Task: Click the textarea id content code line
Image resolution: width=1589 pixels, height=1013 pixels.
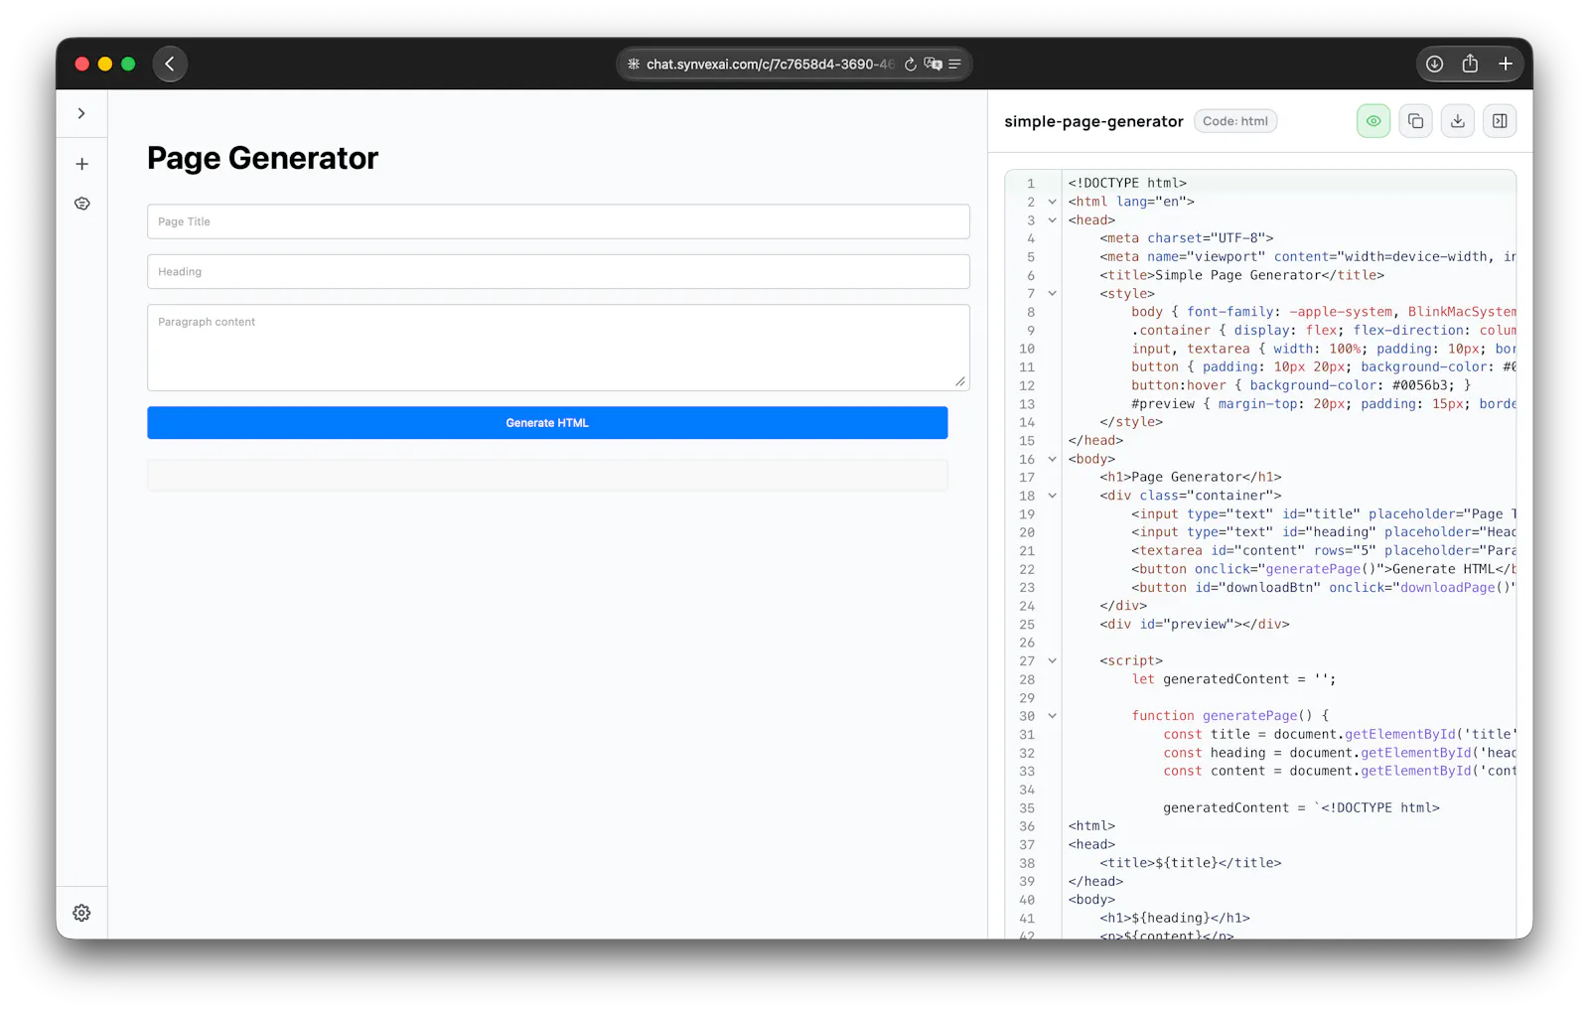Action: [1323, 551]
